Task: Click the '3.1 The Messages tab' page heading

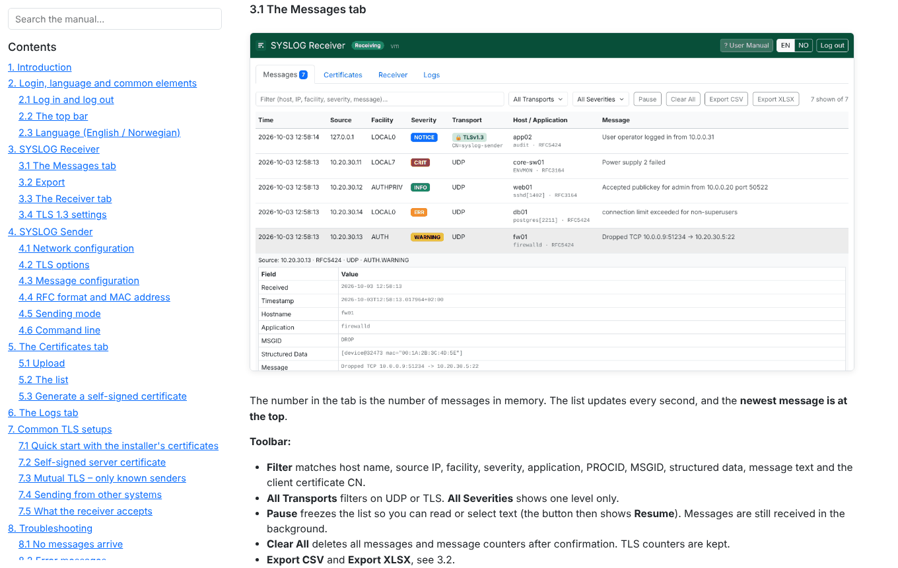Action: pos(308,9)
